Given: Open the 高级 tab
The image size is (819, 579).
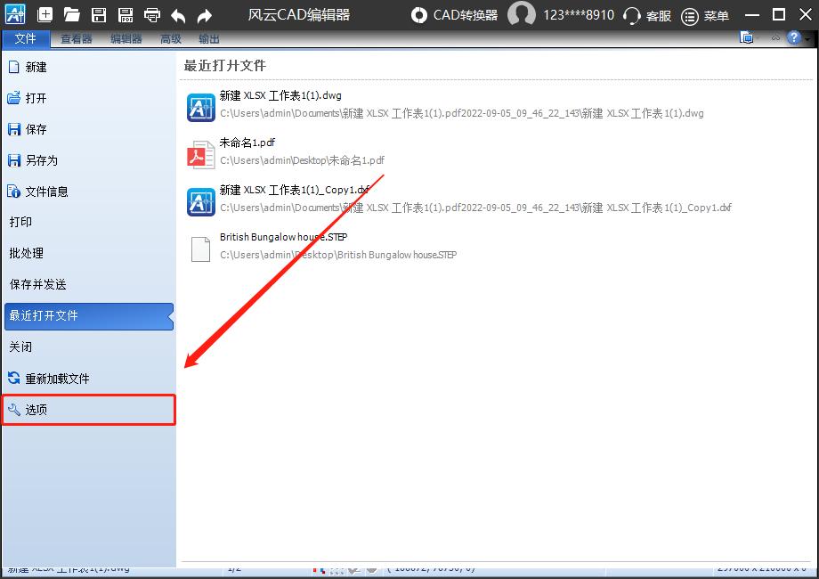Looking at the screenshot, I should (171, 38).
